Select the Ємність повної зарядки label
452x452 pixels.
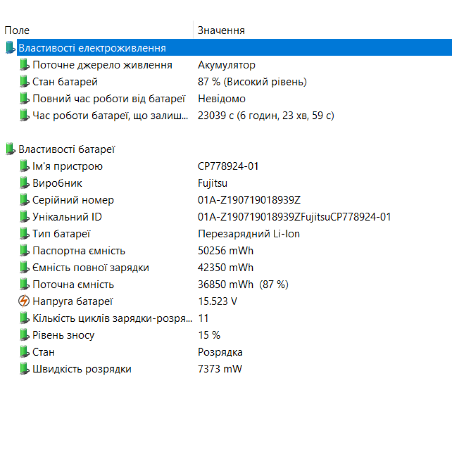point(90,268)
